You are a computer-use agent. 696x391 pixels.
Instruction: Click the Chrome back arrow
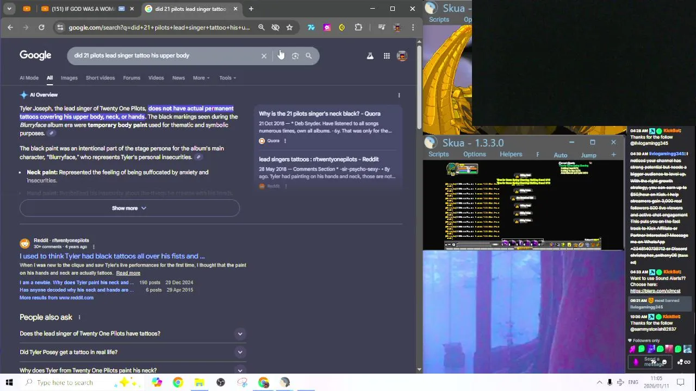click(10, 27)
